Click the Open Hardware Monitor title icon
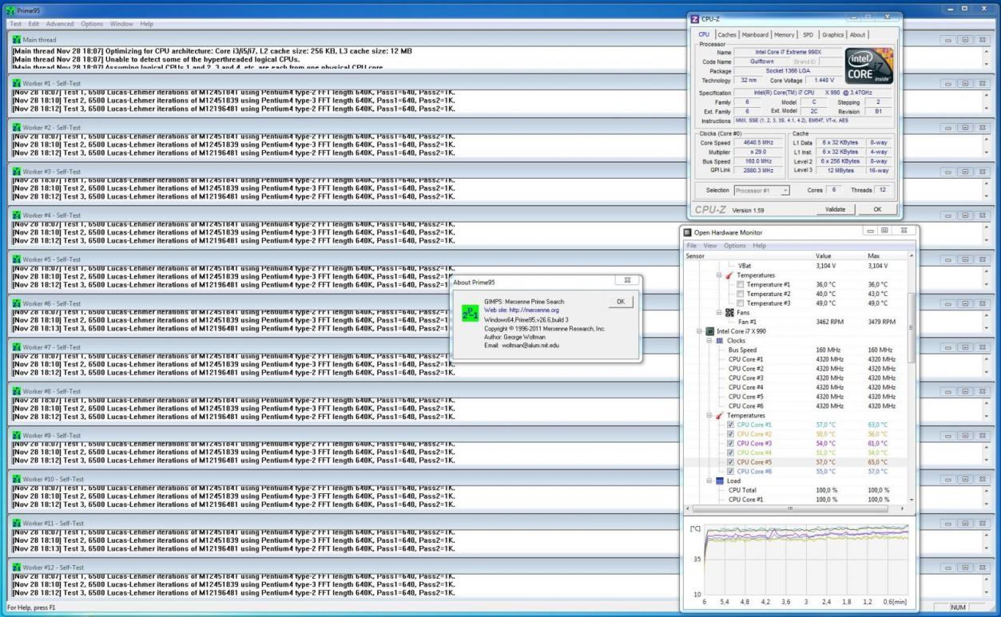The height and width of the screenshot is (617, 1001). 687,232
